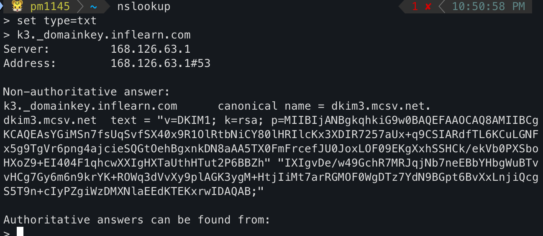Click the pm1145 username prompt segment

click(x=50, y=6)
